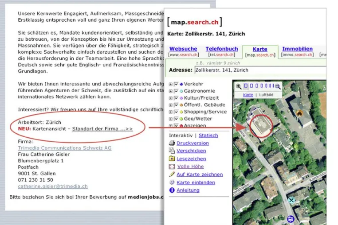Viewport: 338px width, 225px height.
Task: Click the Auf Karte zeichnen link
Action: [x=200, y=175]
